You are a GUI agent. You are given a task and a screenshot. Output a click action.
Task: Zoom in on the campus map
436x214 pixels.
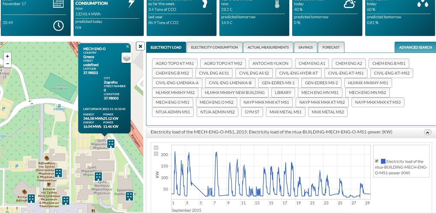pyautogui.click(x=7, y=56)
